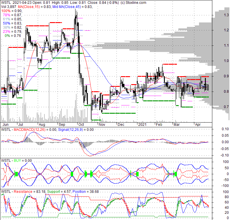230x220 pixels.
Task: Click the 0.7 price axis label
Action: coord(226,107)
